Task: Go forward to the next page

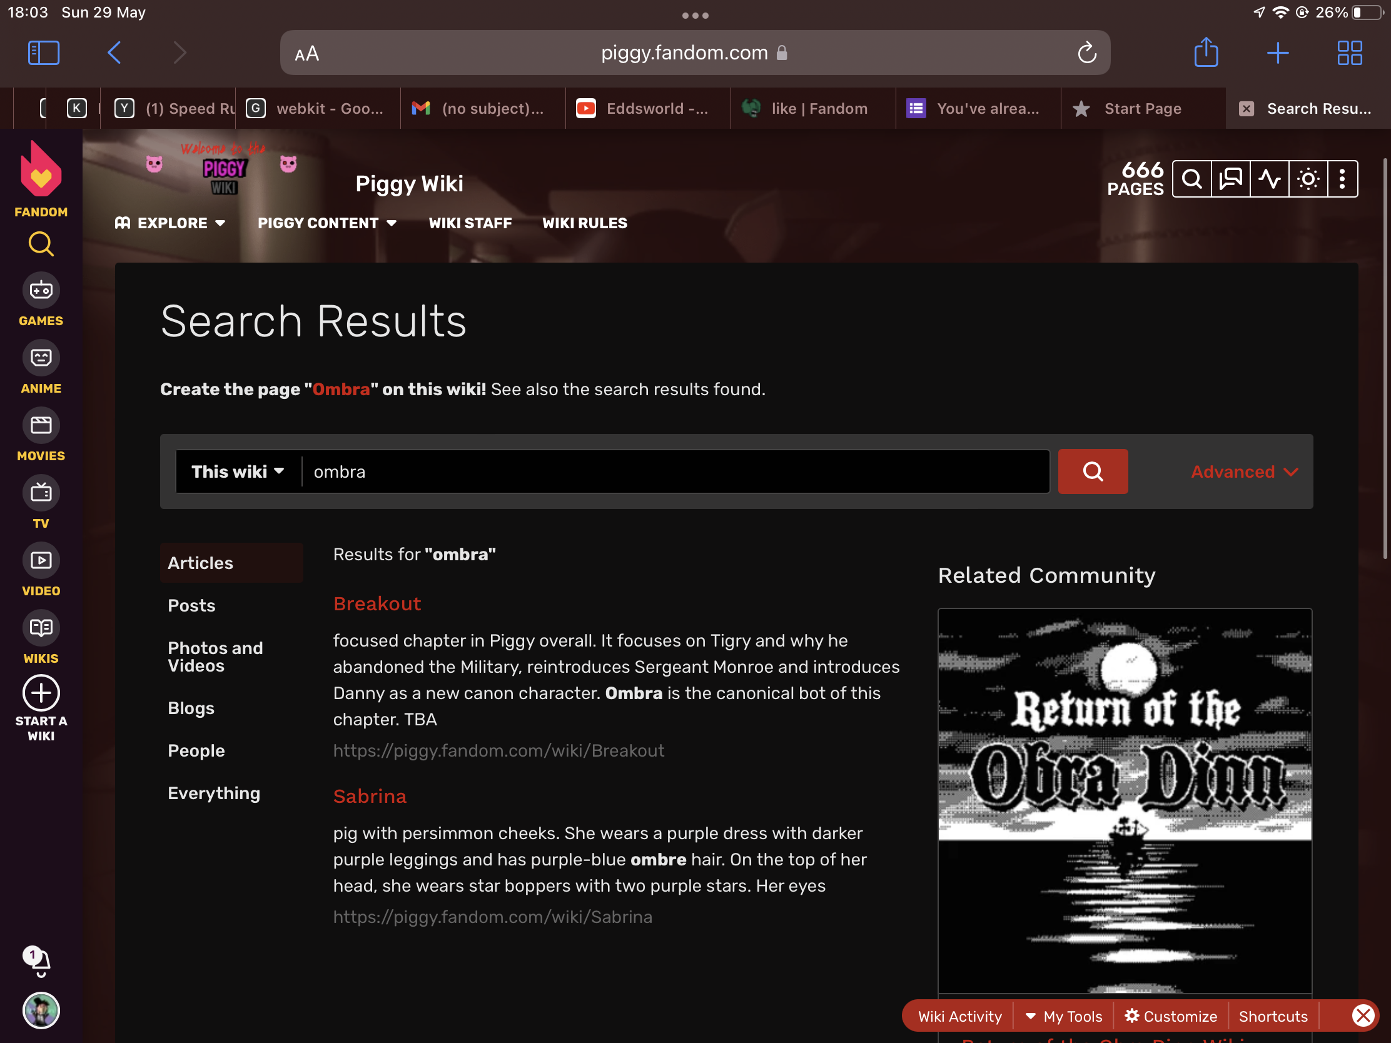Action: pyautogui.click(x=180, y=53)
